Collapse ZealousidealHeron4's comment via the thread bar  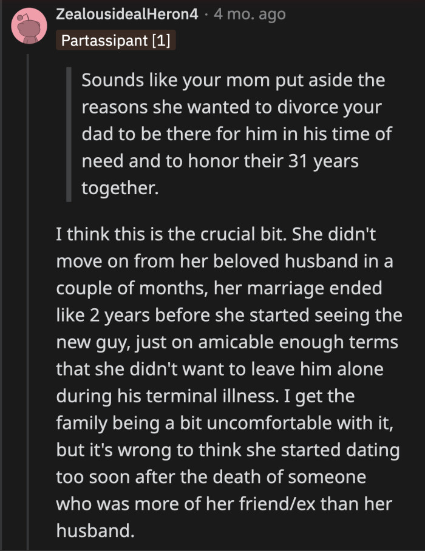coord(29,273)
